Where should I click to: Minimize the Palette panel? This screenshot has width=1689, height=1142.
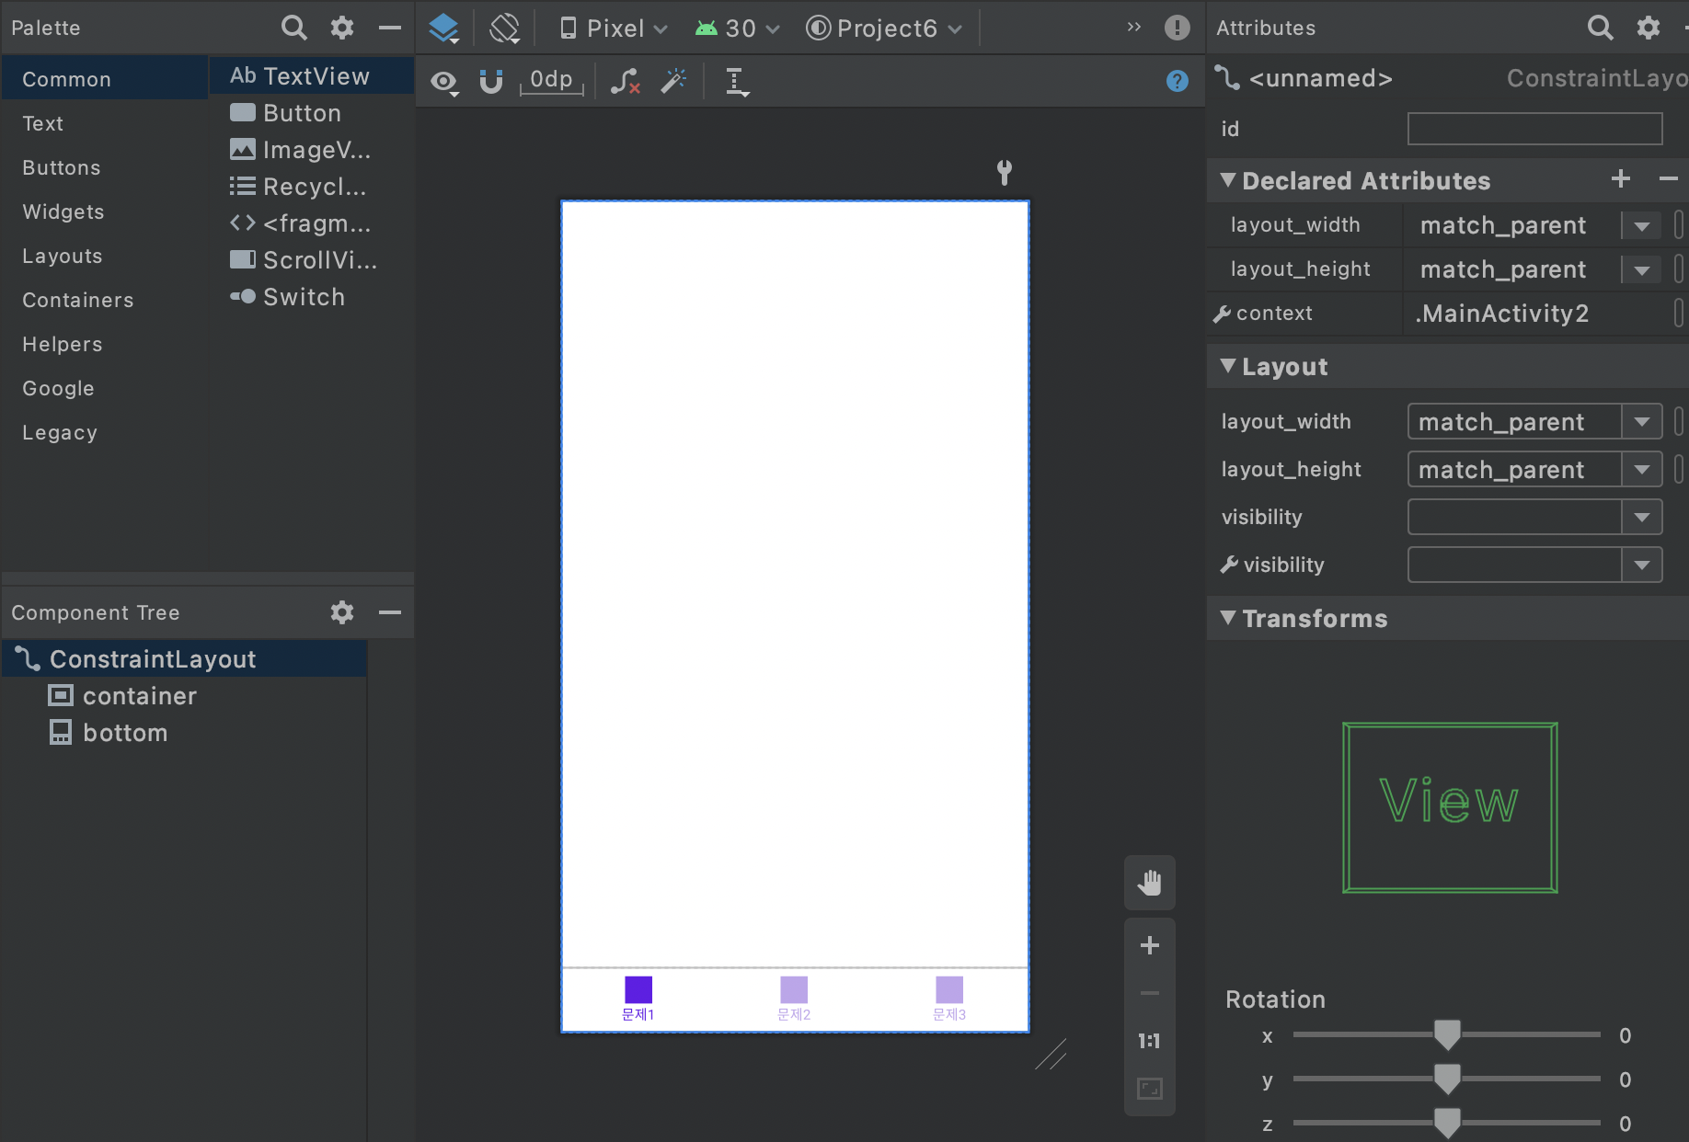pos(390,28)
